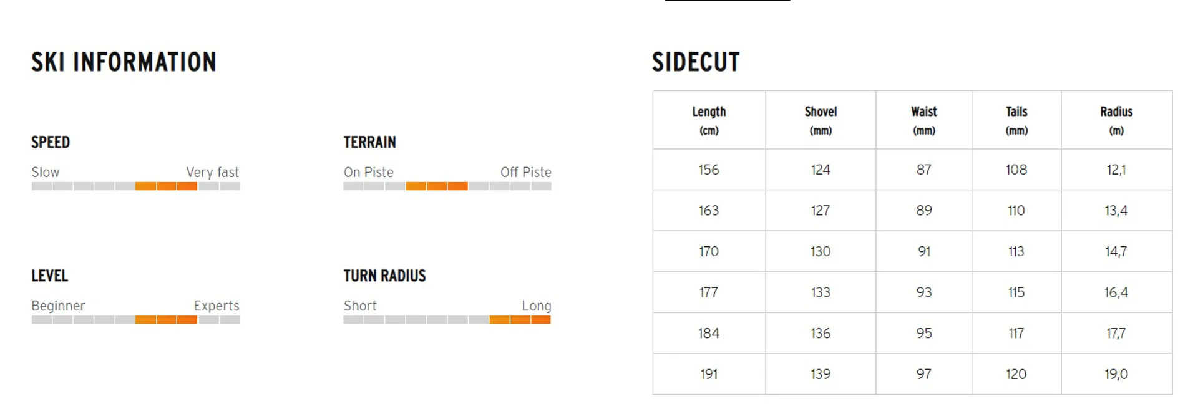Select the Length (cm) column header
Screen dimensions: 1198x414
point(709,120)
